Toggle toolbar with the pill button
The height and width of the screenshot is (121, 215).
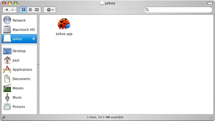[x=210, y=3]
